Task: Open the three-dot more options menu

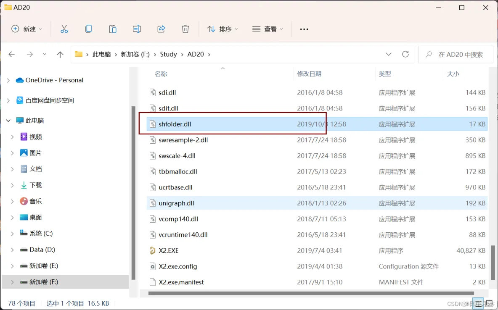Action: coord(304,29)
